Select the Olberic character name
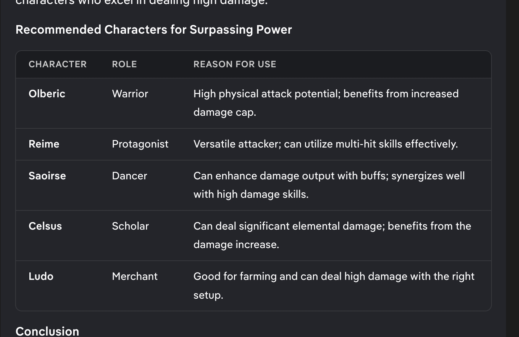Image resolution: width=519 pixels, height=337 pixels. [x=47, y=94]
